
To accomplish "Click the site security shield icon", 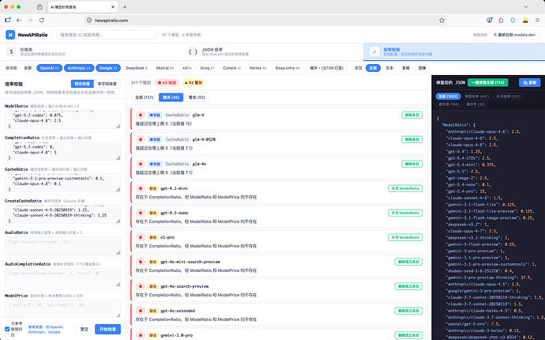I will point(89,21).
